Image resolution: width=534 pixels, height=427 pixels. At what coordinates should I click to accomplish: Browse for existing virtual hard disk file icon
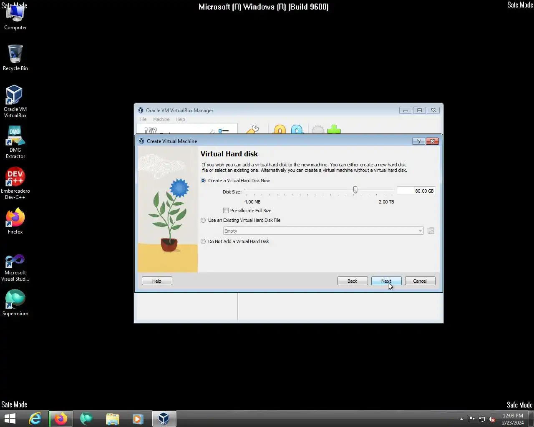point(431,231)
